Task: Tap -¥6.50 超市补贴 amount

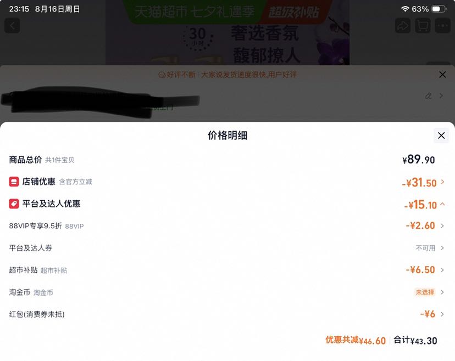Action: [420, 270]
